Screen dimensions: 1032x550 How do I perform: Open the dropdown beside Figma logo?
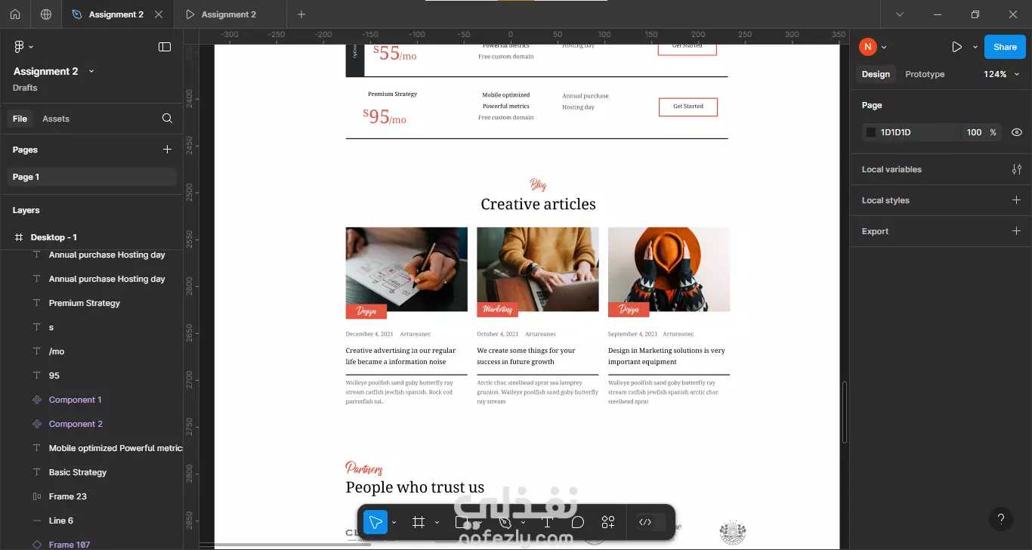31,47
